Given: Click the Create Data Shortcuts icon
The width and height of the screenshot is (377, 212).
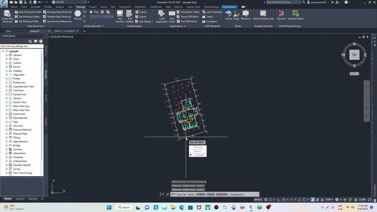Looking at the screenshot, I should [x=7, y=16].
